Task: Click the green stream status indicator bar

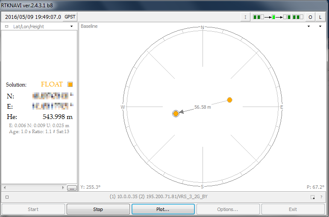Action: pyautogui.click(x=278, y=17)
